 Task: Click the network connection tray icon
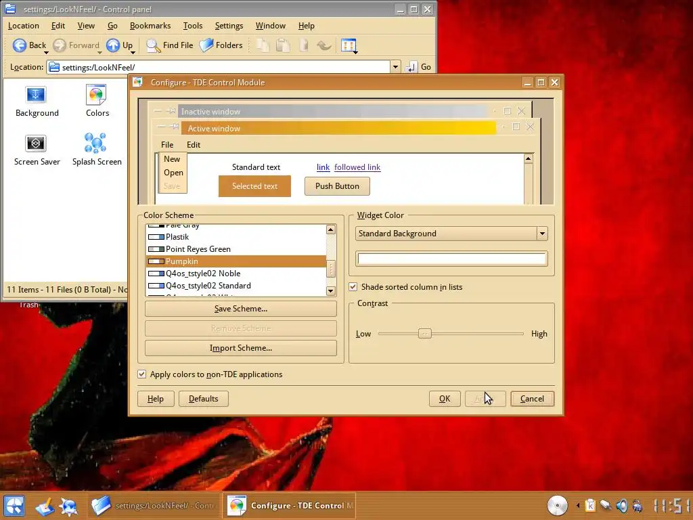(x=606, y=505)
